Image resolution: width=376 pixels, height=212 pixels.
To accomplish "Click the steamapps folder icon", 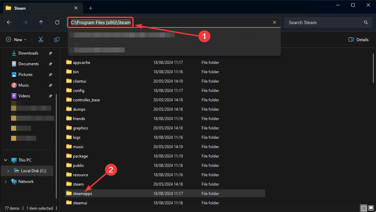I will pyautogui.click(x=69, y=193).
